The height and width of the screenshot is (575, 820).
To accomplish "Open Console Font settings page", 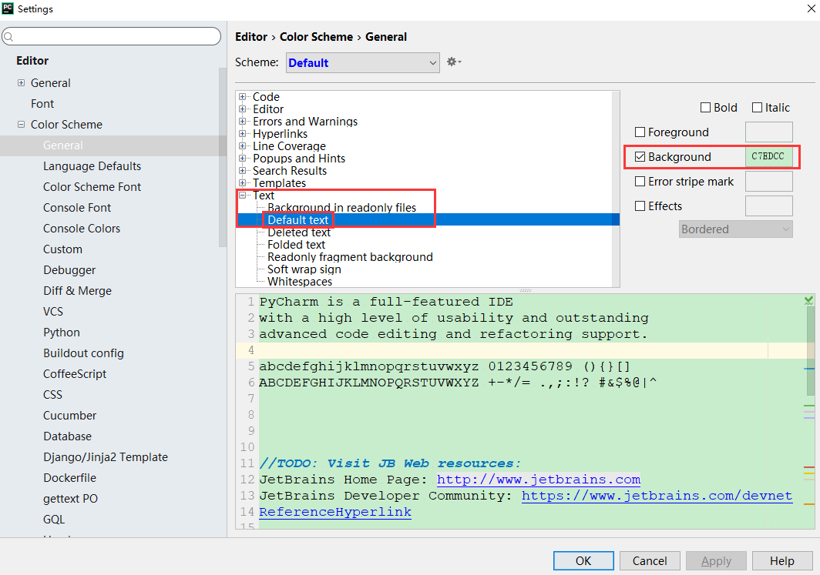I will tap(77, 208).
